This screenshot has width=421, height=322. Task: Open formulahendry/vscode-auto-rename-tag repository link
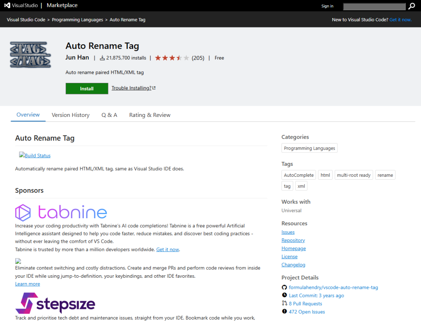pos(333,288)
